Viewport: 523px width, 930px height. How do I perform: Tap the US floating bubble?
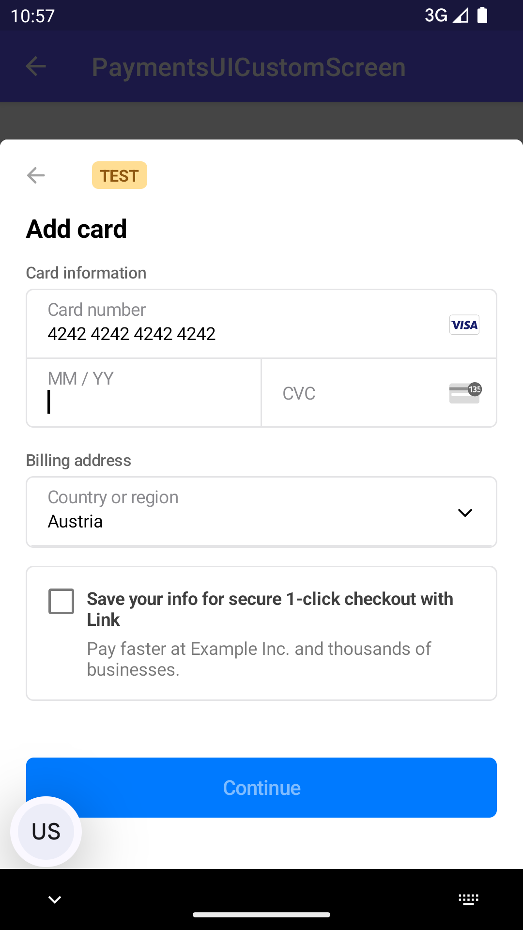46,831
